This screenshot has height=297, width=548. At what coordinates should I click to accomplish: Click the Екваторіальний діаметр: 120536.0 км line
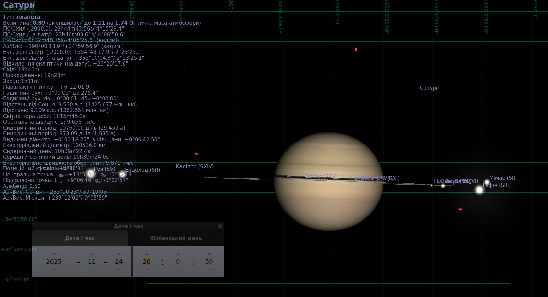click(54, 145)
